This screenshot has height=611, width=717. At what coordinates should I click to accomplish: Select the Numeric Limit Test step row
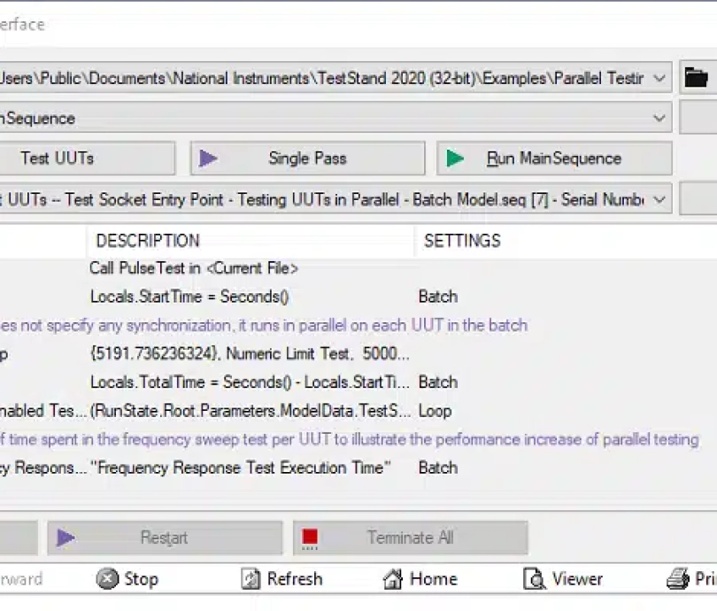250,354
